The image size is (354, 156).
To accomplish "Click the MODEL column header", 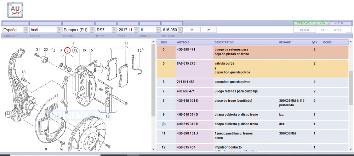I will (327, 42).
